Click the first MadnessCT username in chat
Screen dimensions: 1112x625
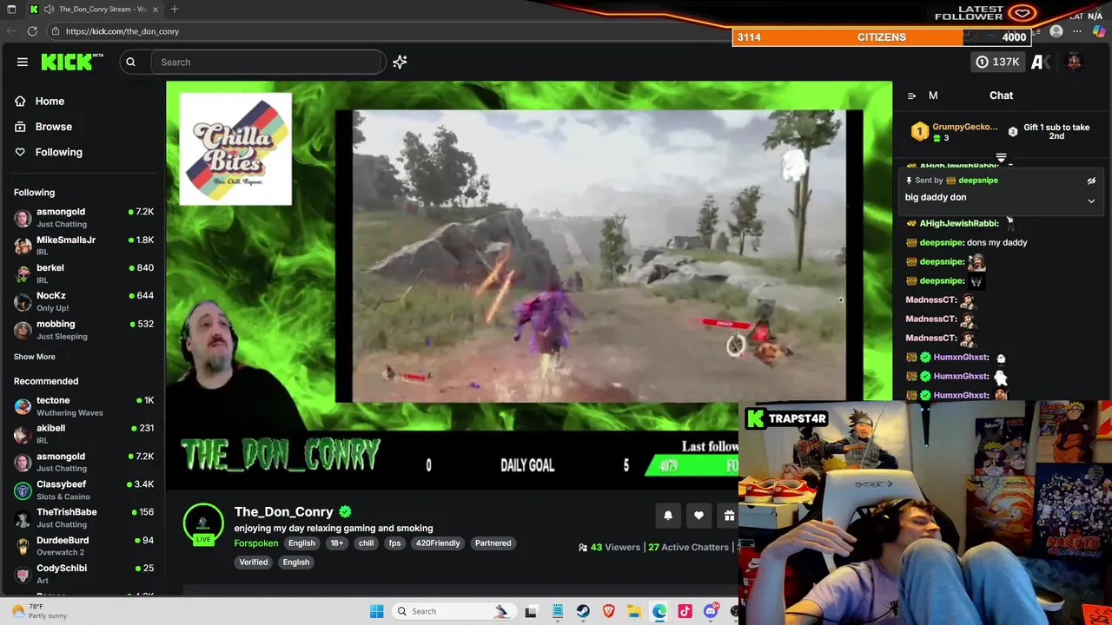tap(930, 300)
